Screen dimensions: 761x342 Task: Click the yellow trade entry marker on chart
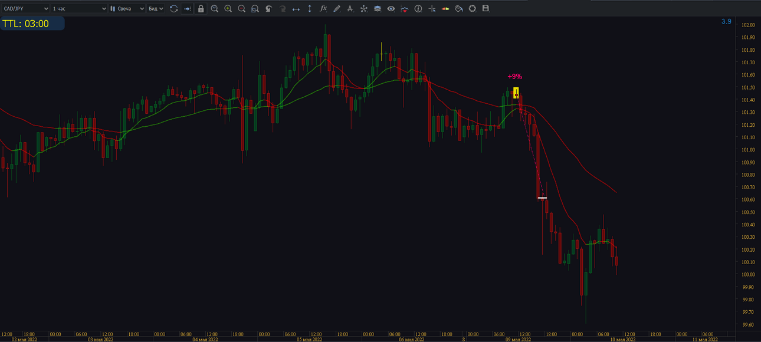coord(516,93)
